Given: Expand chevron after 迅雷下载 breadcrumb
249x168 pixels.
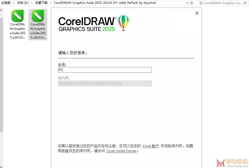Looking at the screenshot, I should tap(51, 3).
